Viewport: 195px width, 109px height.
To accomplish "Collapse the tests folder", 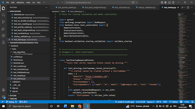I will (x=11, y=49).
